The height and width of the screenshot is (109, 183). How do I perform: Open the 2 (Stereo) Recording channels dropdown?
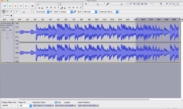point(108,12)
